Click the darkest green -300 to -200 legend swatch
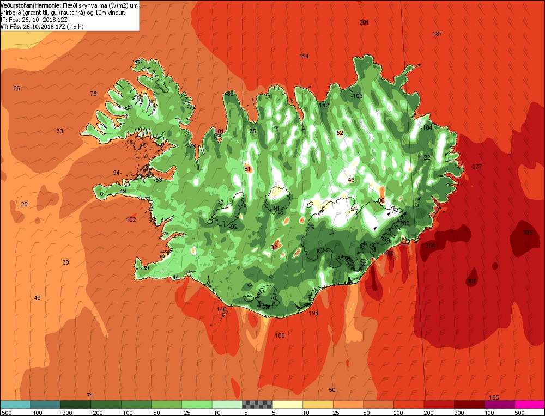 [76, 405]
